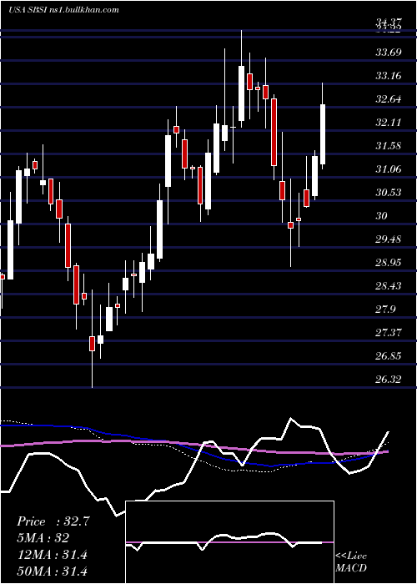This screenshot has height=584, width=417.
Task: Click the 28.95 price axis label
Action: pos(389,263)
